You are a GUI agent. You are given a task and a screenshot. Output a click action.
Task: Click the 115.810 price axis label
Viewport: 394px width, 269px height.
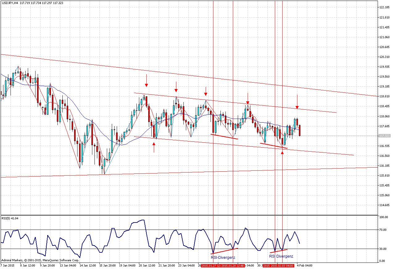click(385, 175)
